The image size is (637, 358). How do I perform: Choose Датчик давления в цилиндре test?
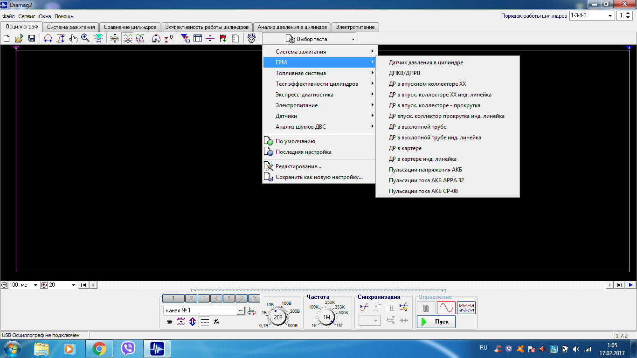click(x=448, y=62)
